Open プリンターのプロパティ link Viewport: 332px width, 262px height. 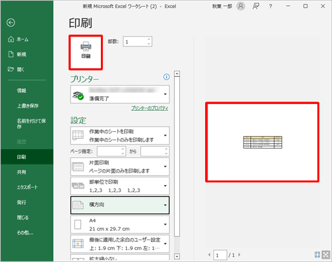pyautogui.click(x=149, y=108)
